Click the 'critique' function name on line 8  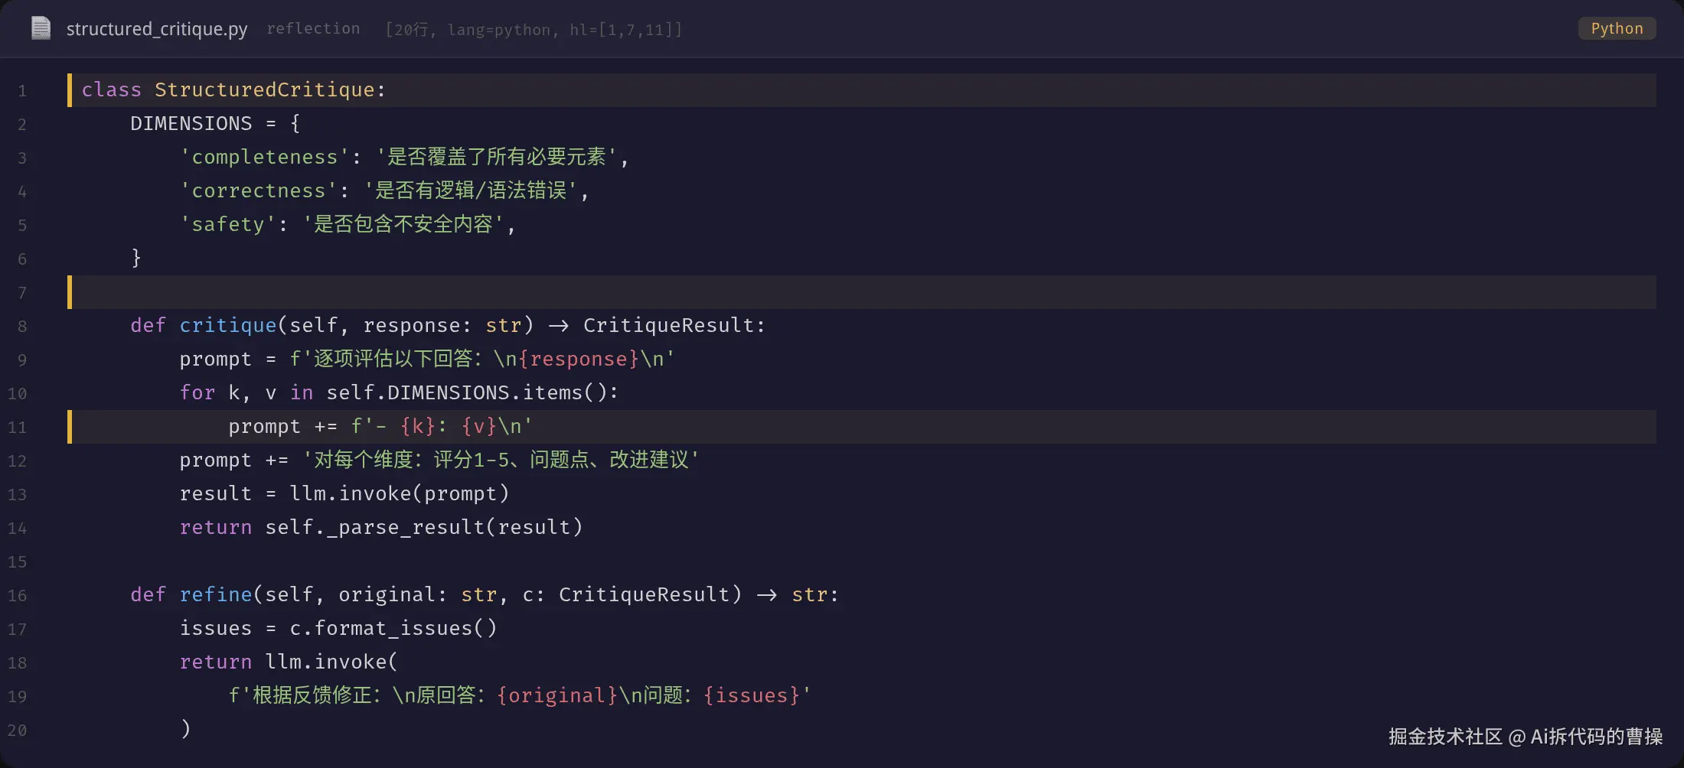click(227, 325)
